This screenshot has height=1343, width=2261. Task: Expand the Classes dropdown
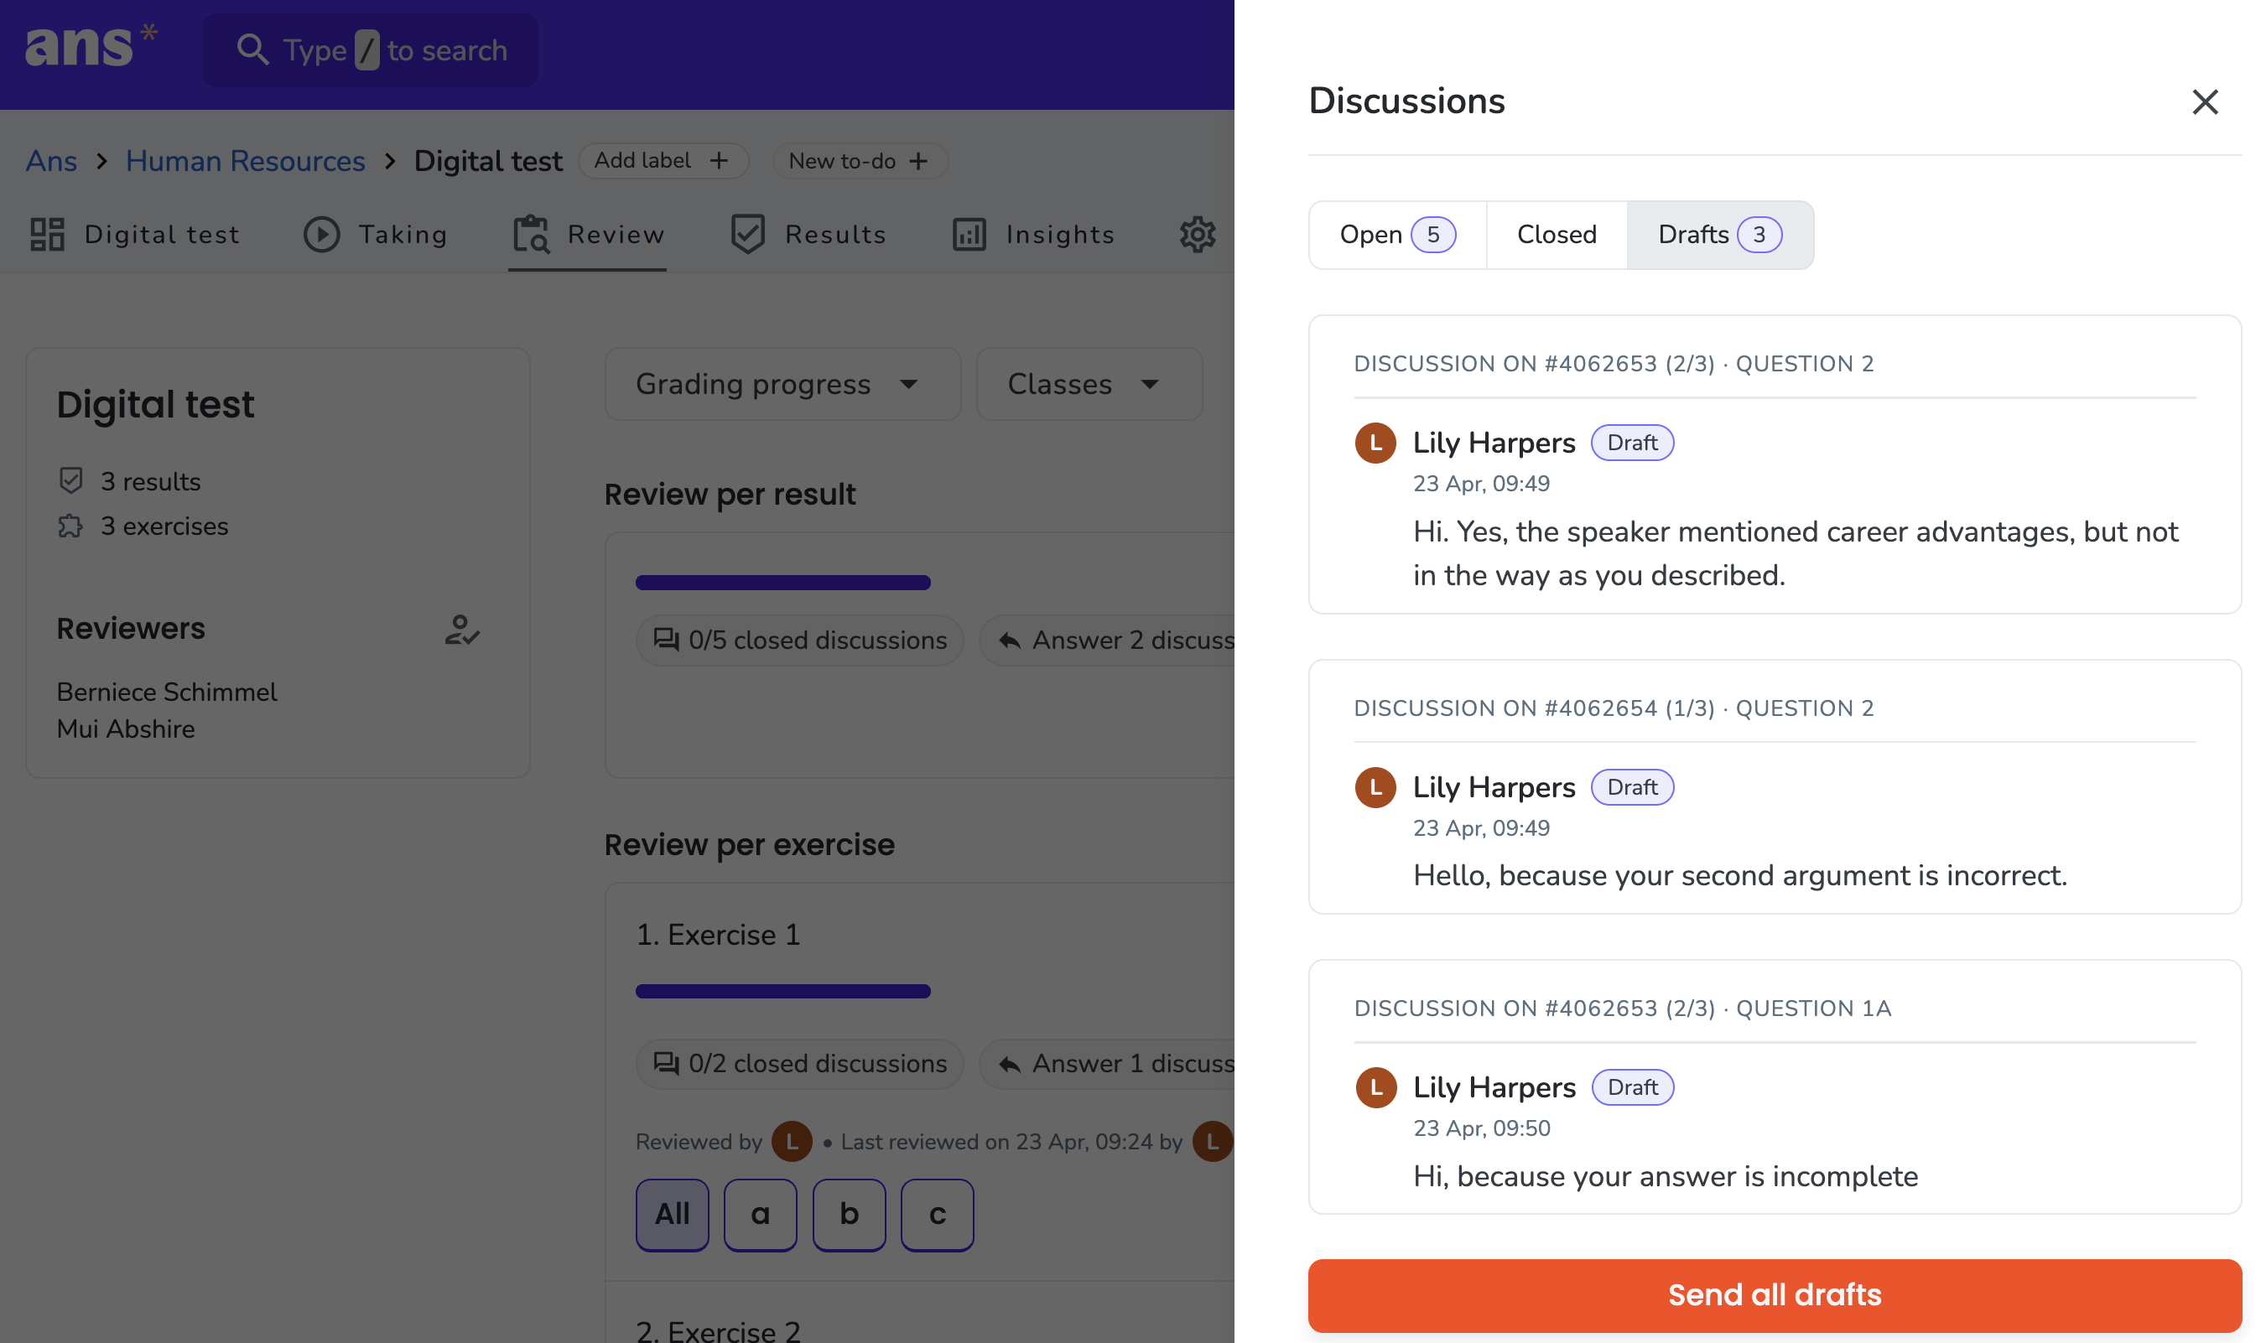tap(1089, 384)
